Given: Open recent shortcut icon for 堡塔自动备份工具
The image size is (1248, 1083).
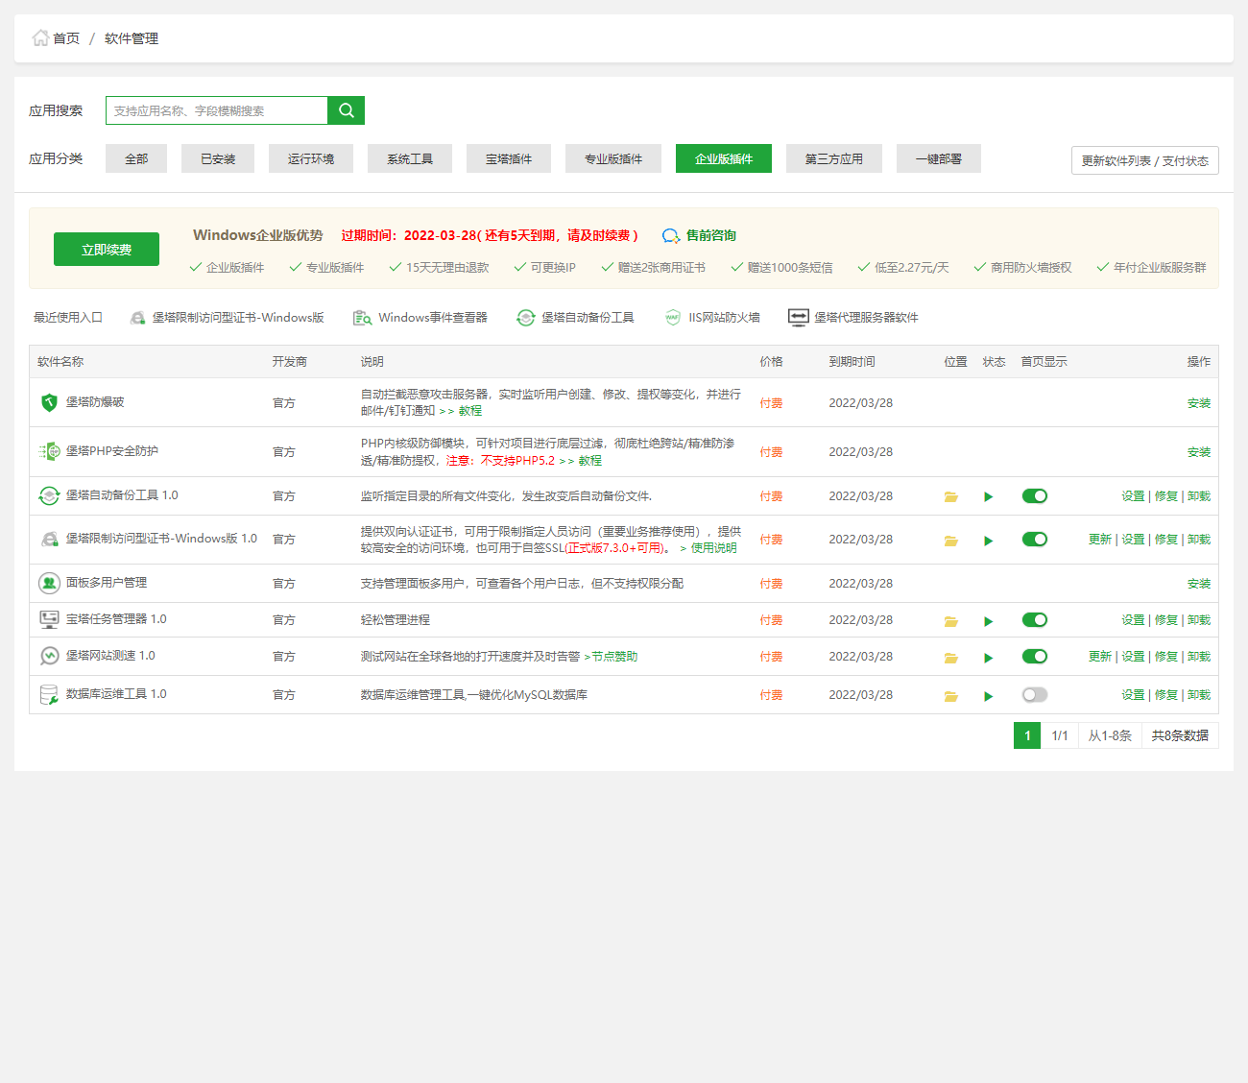Looking at the screenshot, I should 526,318.
